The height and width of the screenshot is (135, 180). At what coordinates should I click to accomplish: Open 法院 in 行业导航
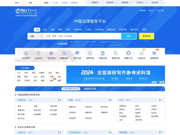click(x=33, y=73)
